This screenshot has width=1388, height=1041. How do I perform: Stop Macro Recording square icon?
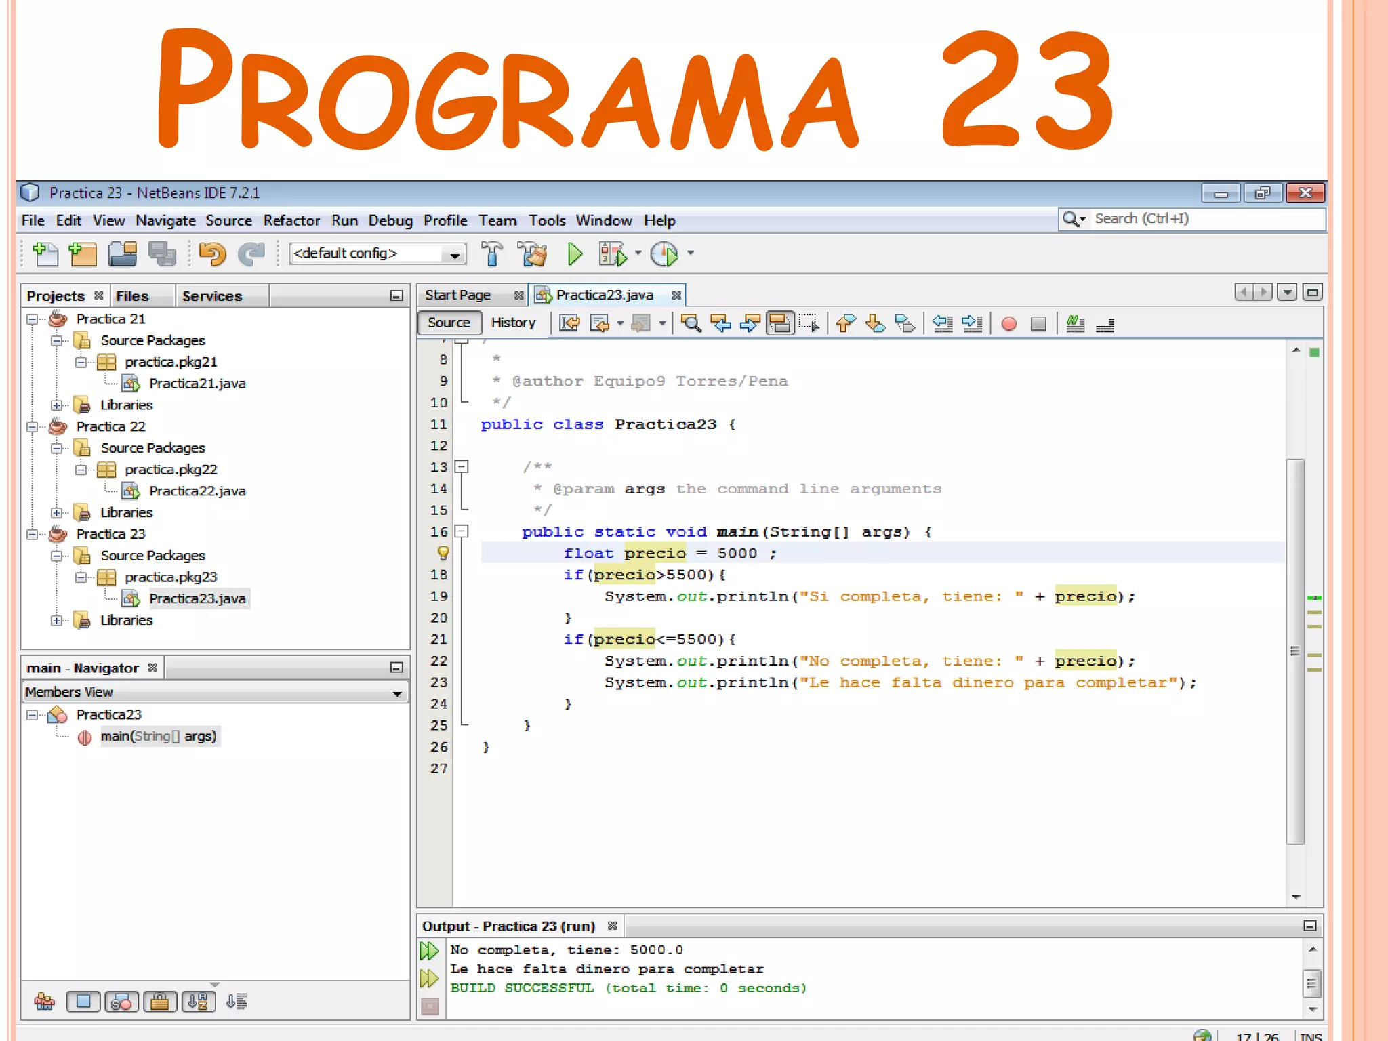point(1038,324)
